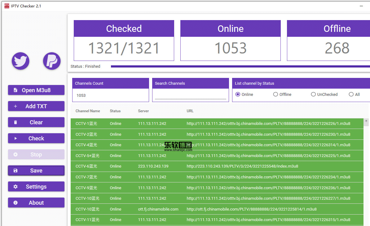The width and height of the screenshot is (370, 226).
Task: Select the Offline status radio button
Action: tap(275, 94)
